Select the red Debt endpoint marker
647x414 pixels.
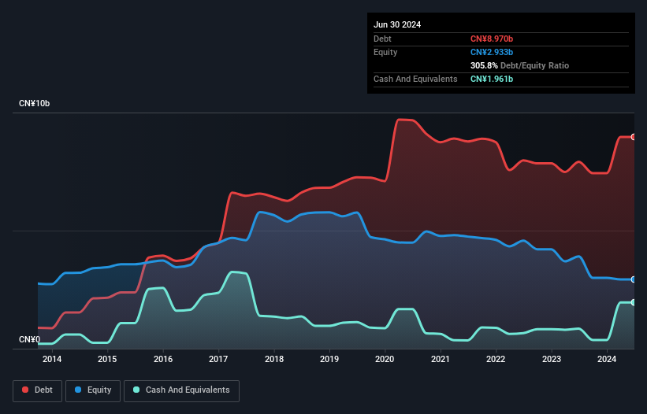click(x=634, y=137)
